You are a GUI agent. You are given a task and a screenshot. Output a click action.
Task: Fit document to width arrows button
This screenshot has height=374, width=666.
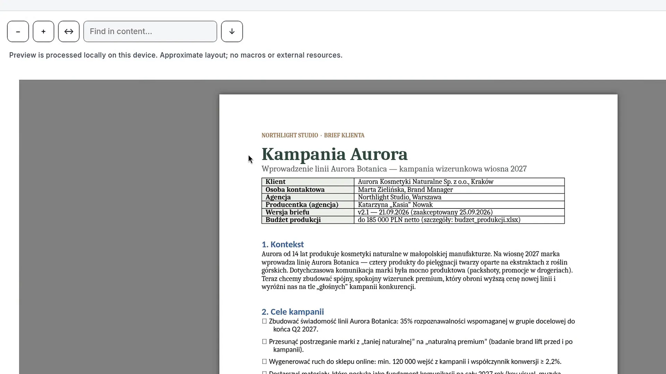click(x=69, y=32)
